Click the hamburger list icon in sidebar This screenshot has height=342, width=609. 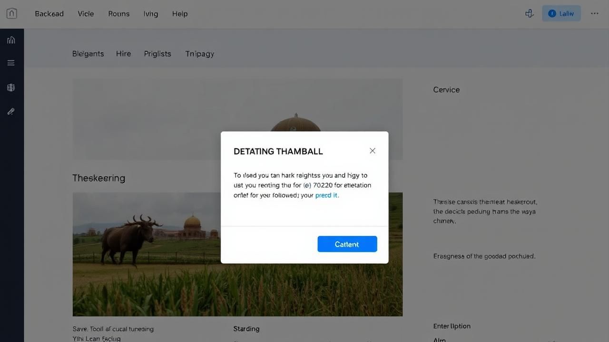coord(11,63)
